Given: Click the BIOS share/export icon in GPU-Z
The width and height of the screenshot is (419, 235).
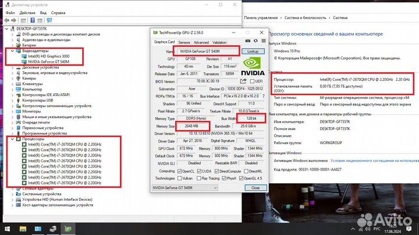Looking at the screenshot, I should tap(243, 81).
